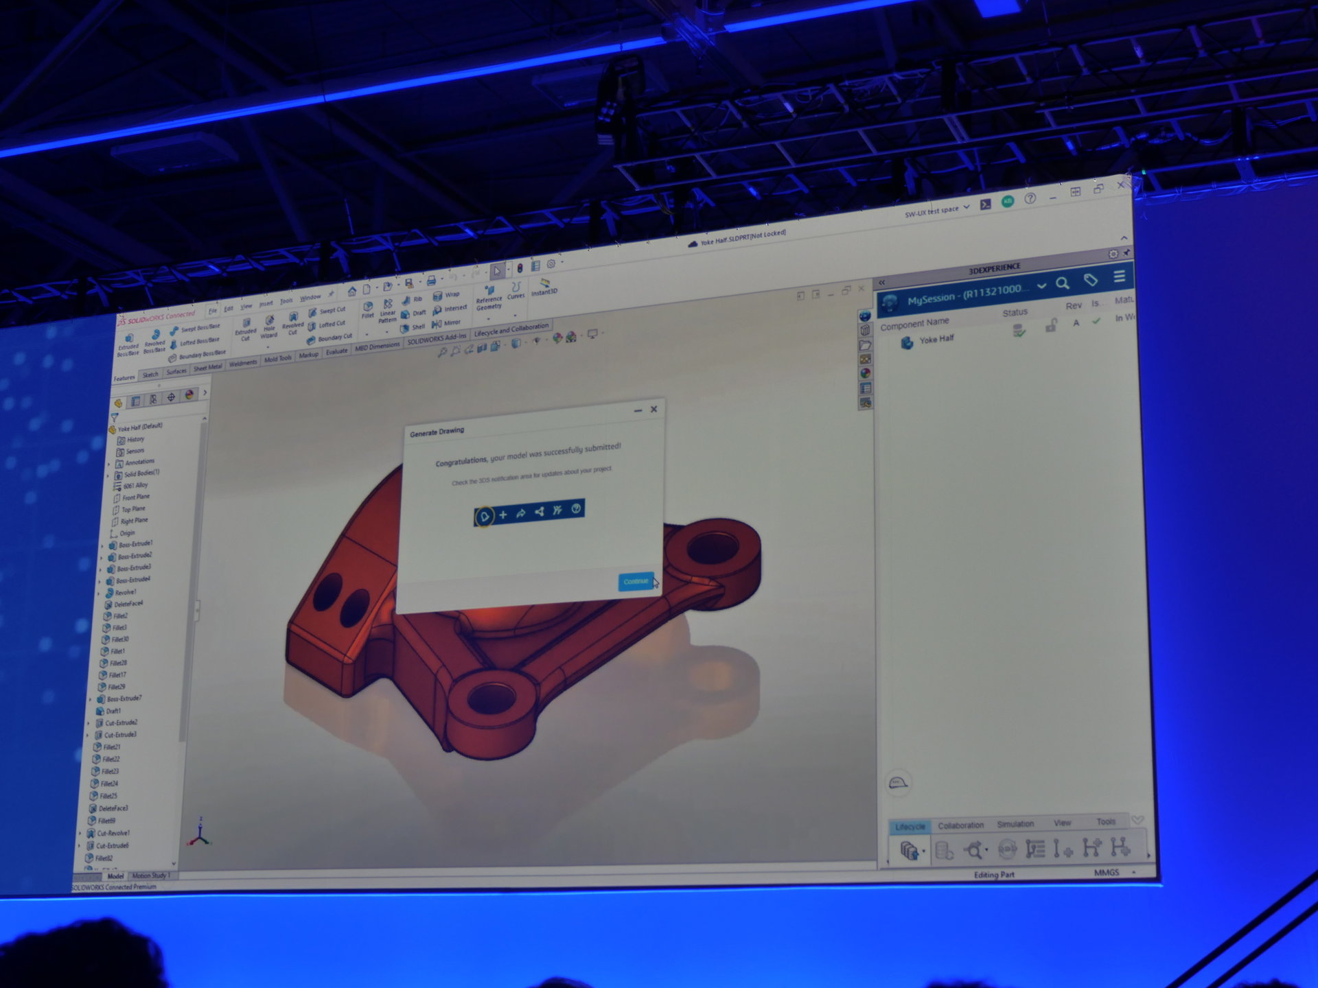The image size is (1318, 988).
Task: Click the Shell tool
Action: 413,328
